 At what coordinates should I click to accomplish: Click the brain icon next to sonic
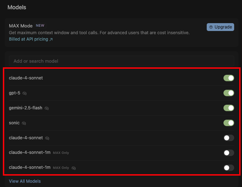pyautogui.click(x=24, y=123)
